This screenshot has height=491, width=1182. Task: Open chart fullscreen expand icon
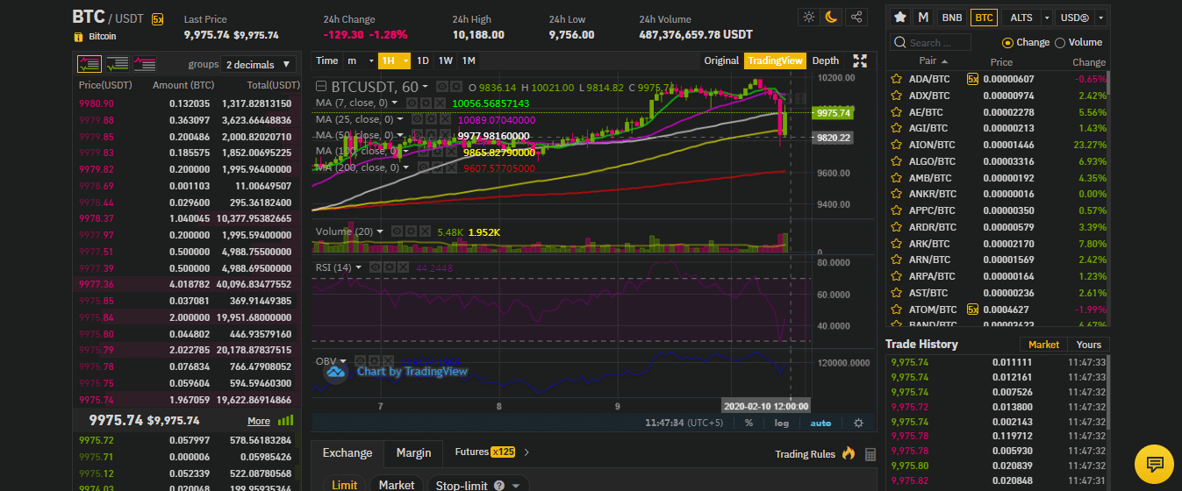(860, 60)
